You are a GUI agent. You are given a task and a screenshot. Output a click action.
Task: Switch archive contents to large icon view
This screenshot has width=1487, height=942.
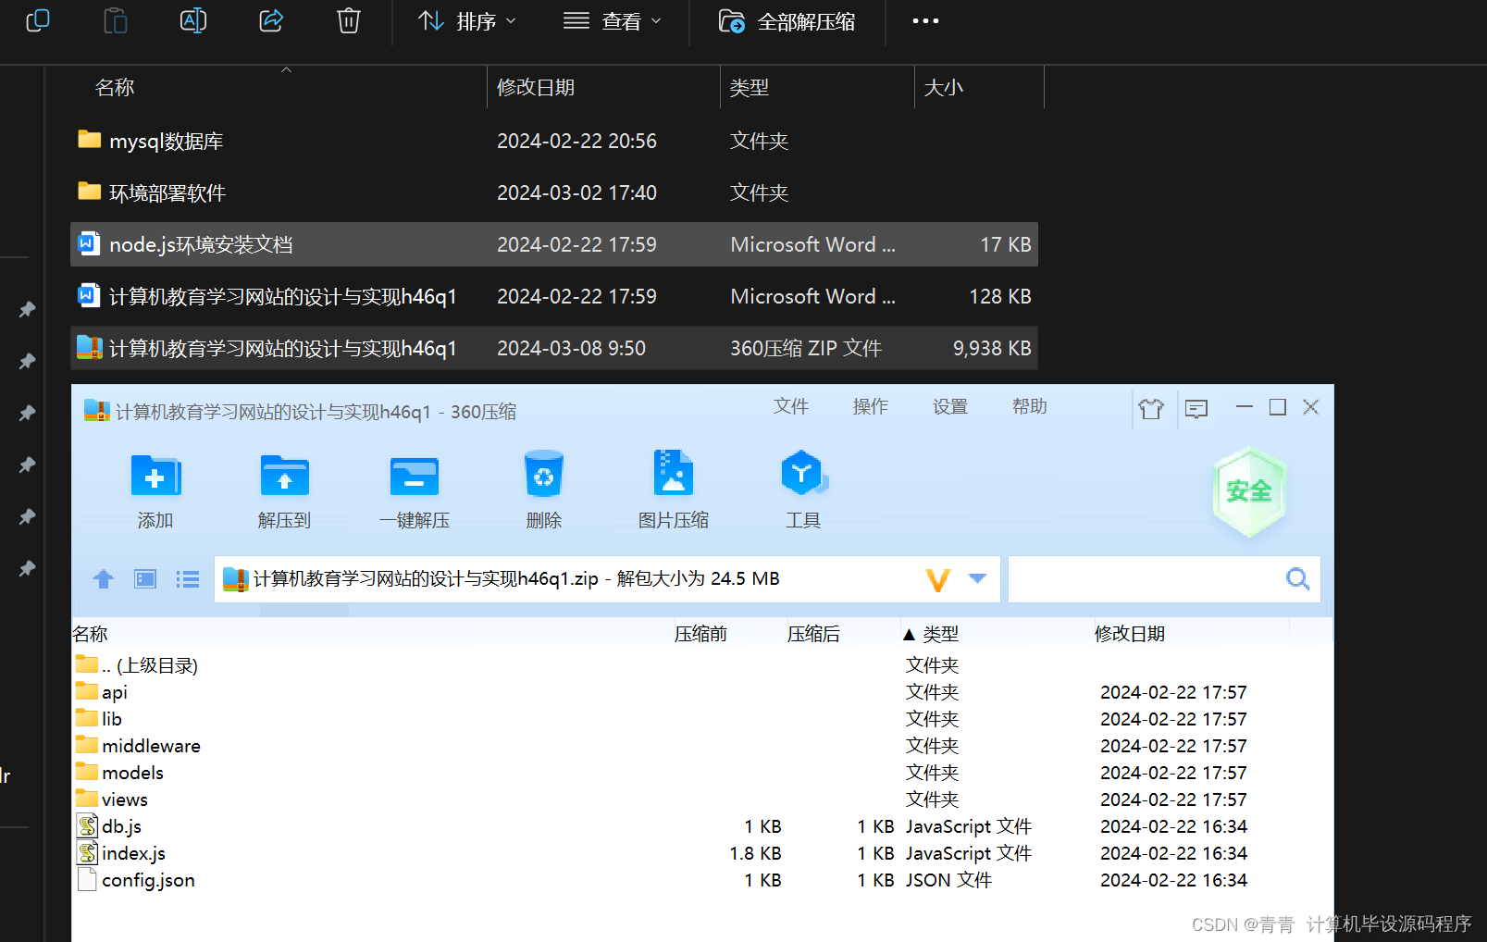click(x=144, y=578)
